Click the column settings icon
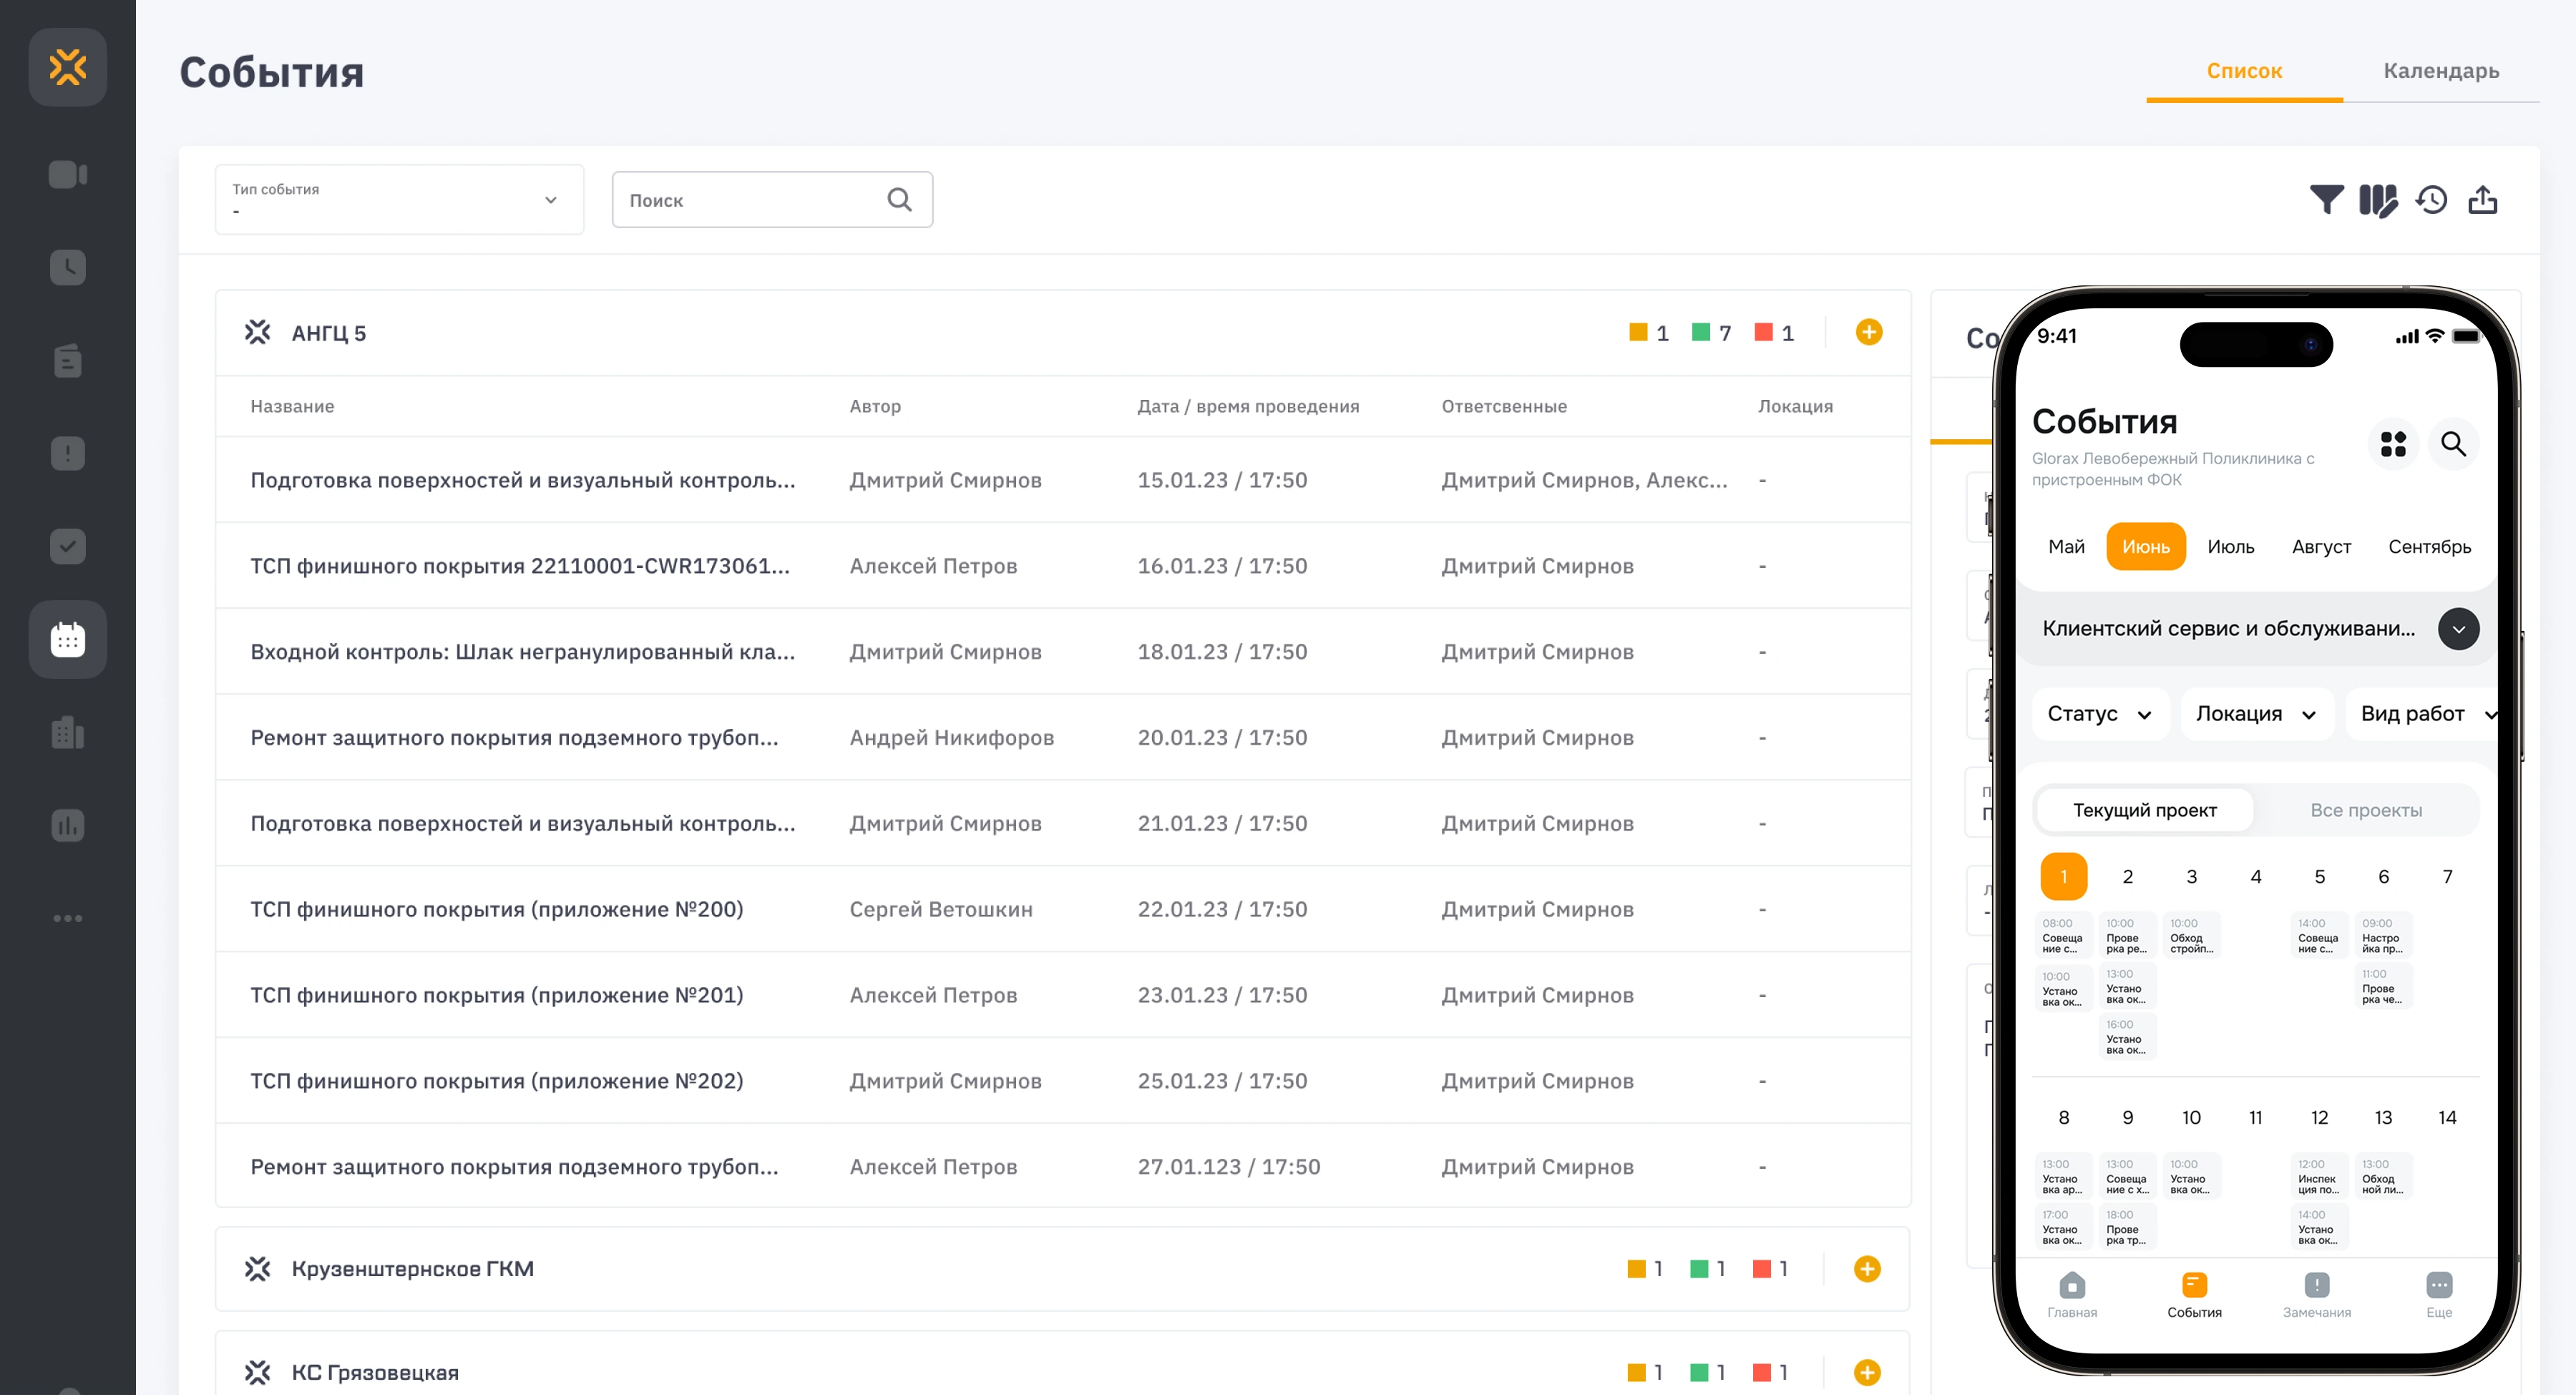This screenshot has height=1397, width=2576. click(x=2378, y=200)
